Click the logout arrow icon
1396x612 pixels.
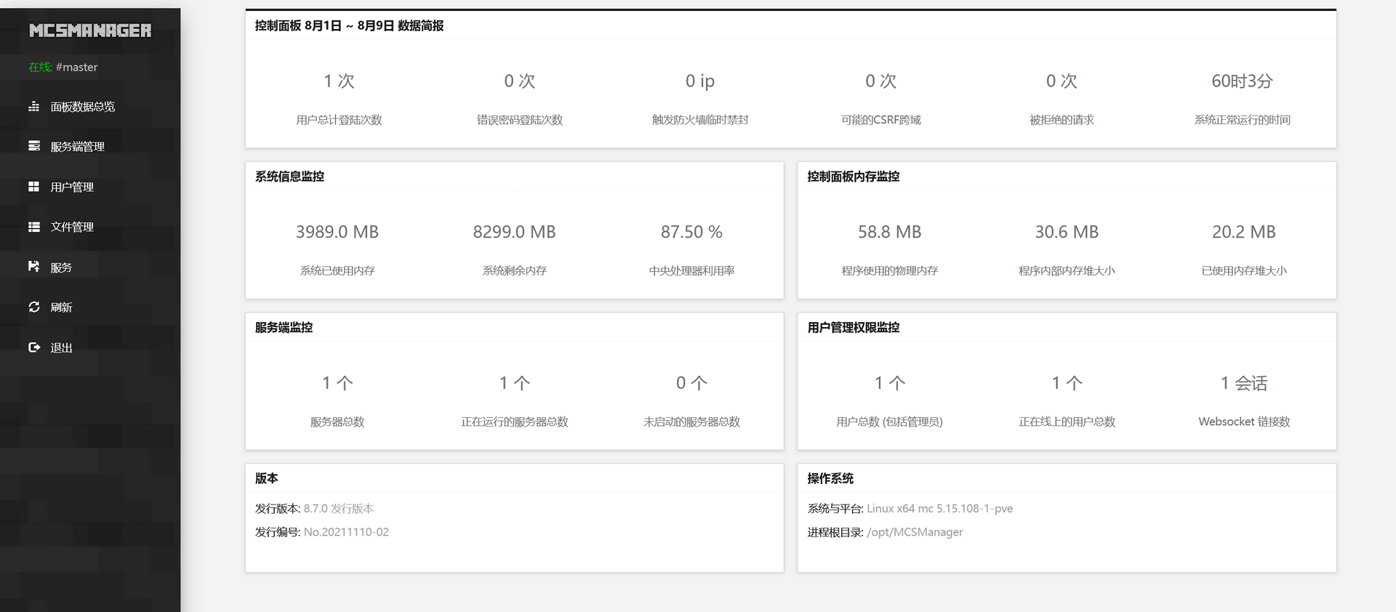click(33, 347)
